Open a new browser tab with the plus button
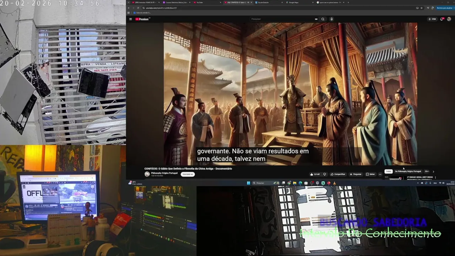 click(x=348, y=2)
